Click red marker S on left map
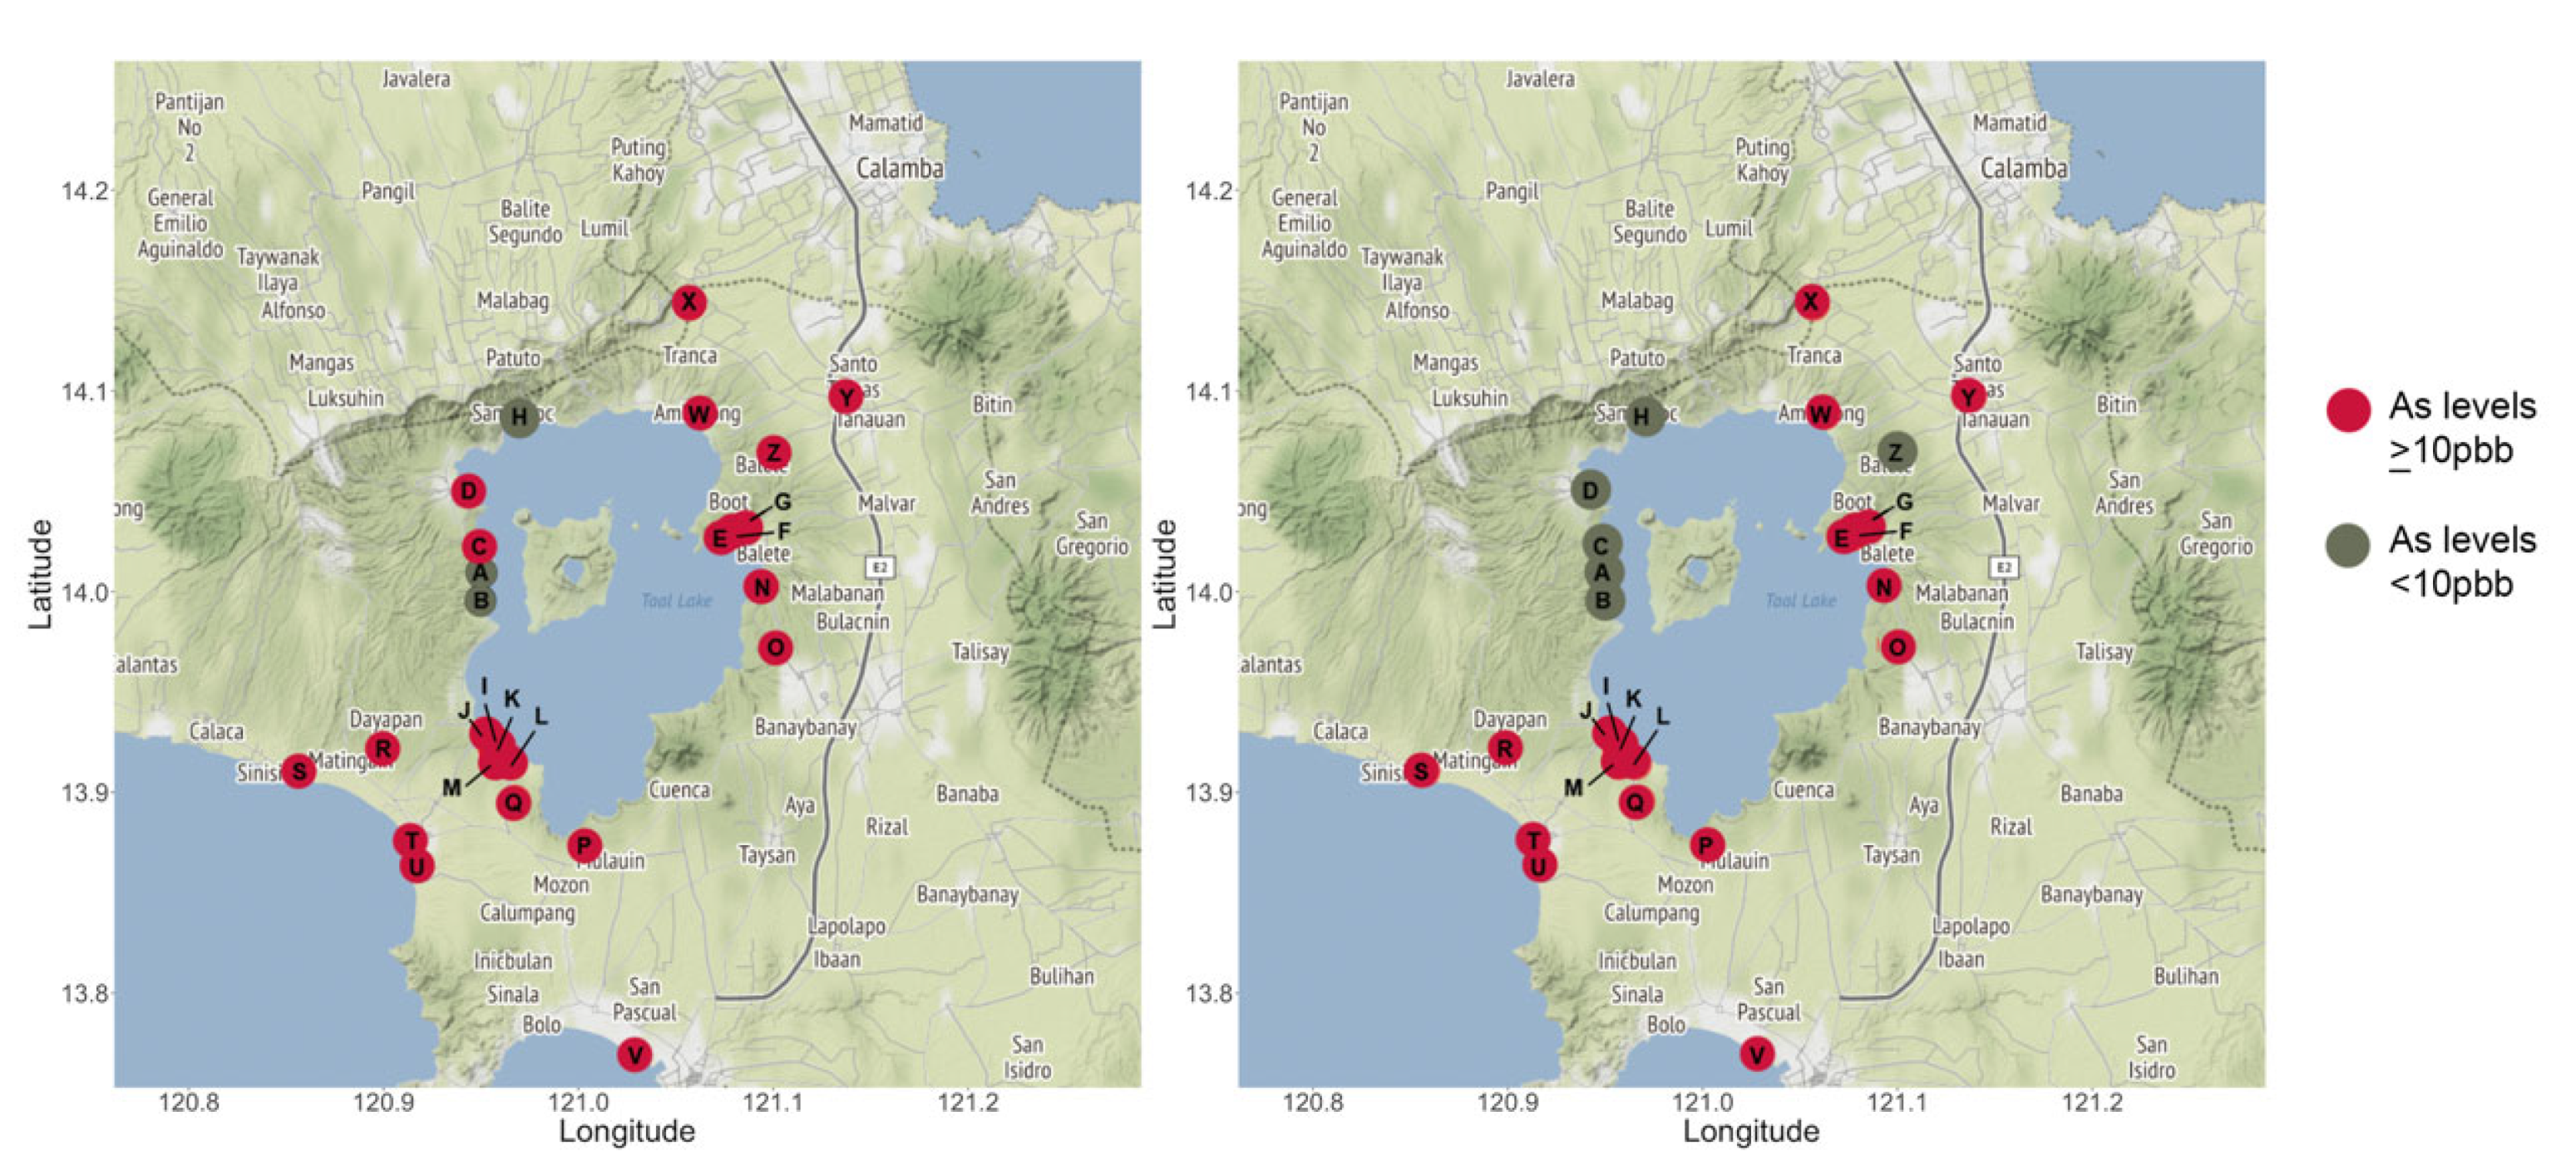 coord(298,770)
